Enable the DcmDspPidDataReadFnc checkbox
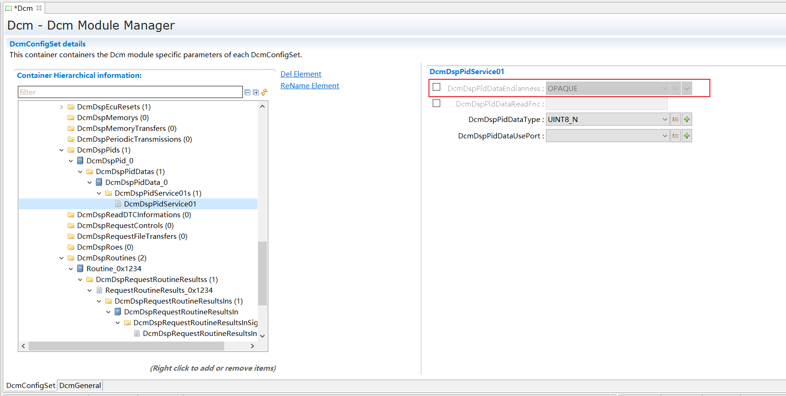Screen dimensions: 786x396 pyautogui.click(x=436, y=103)
